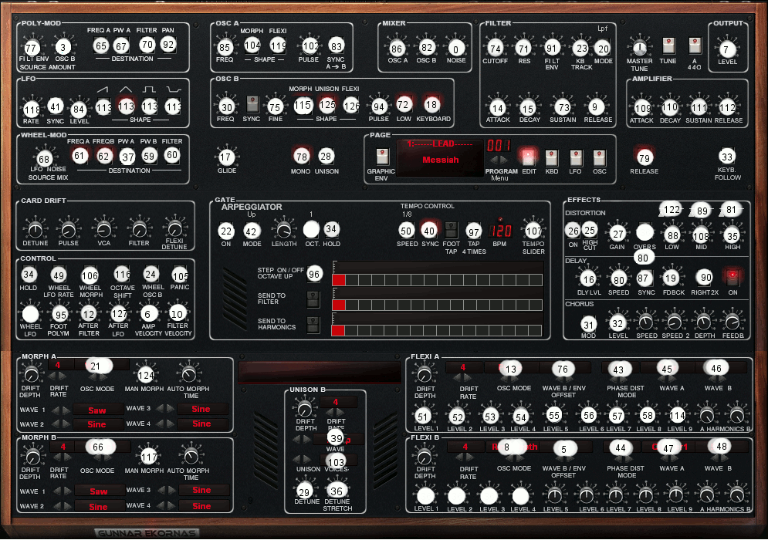Click the Filter Attack knob
The height and width of the screenshot is (540, 768).
tap(497, 108)
